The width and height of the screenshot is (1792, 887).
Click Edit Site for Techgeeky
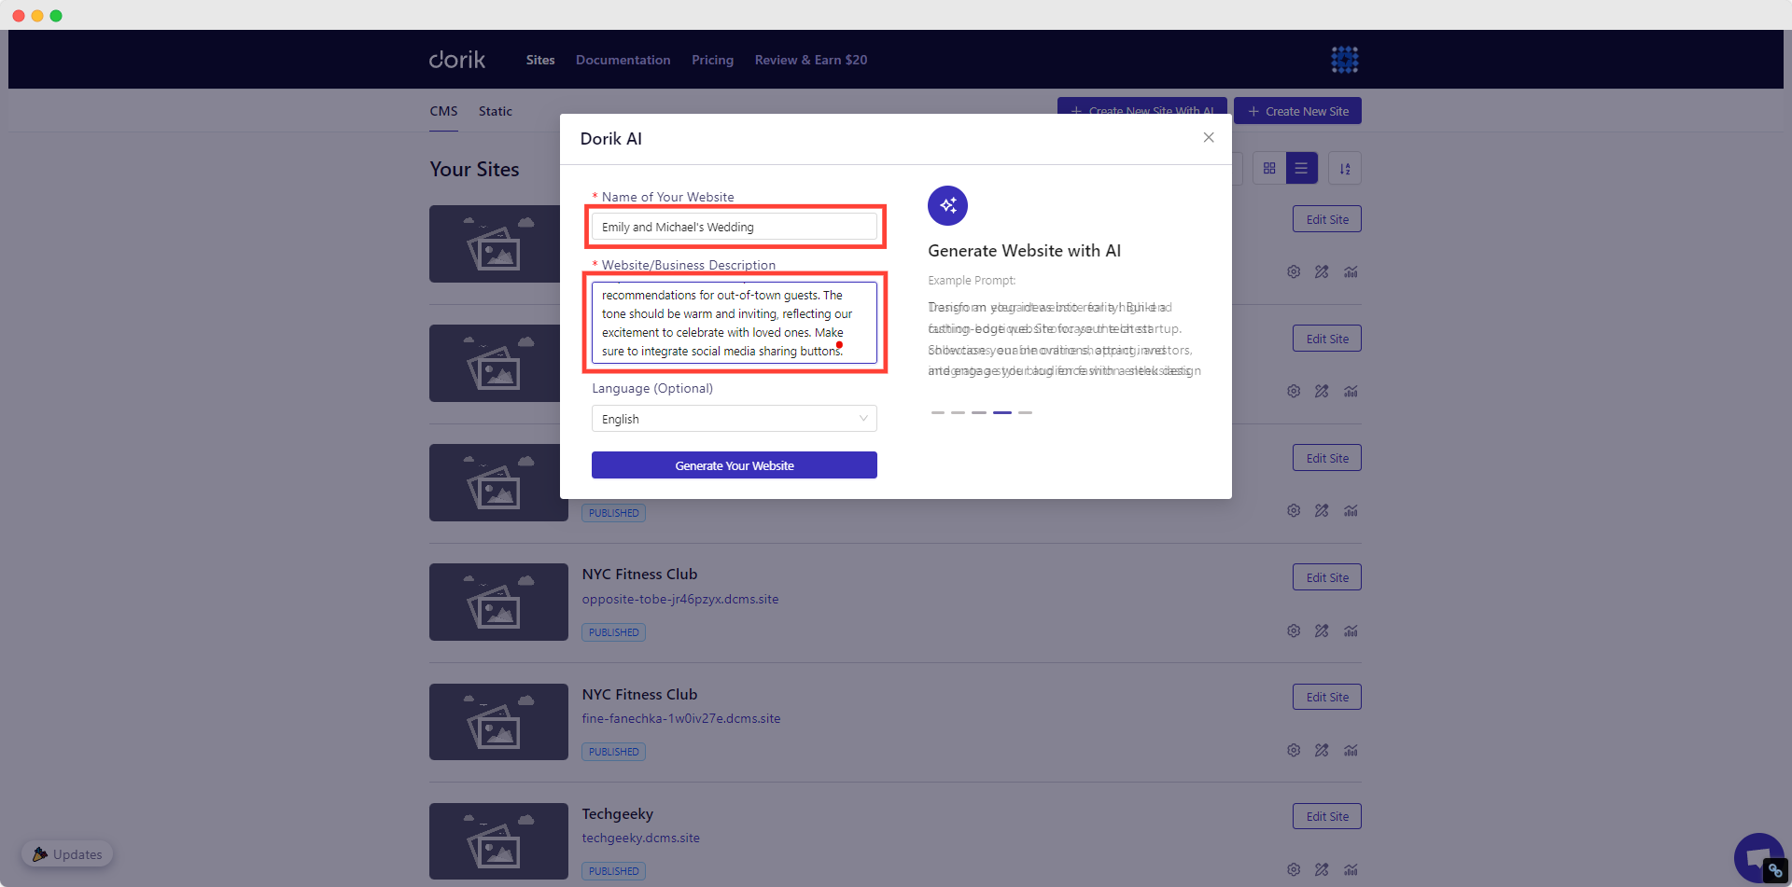pos(1326,816)
